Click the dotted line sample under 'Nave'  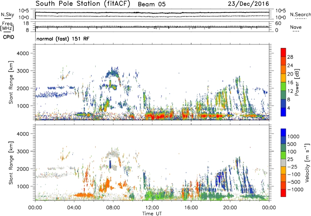(296, 32)
